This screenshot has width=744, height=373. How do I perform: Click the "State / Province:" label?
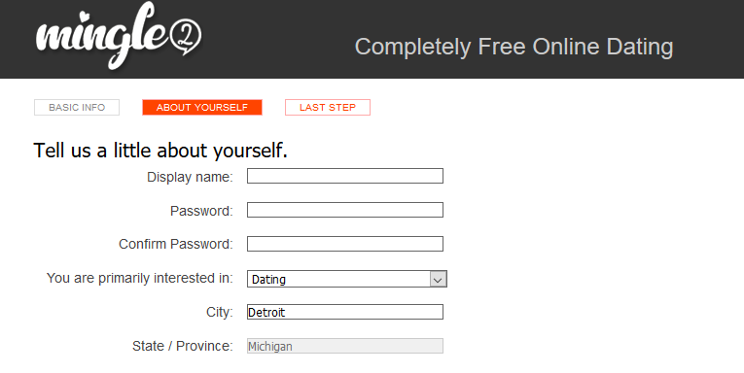coord(183,346)
